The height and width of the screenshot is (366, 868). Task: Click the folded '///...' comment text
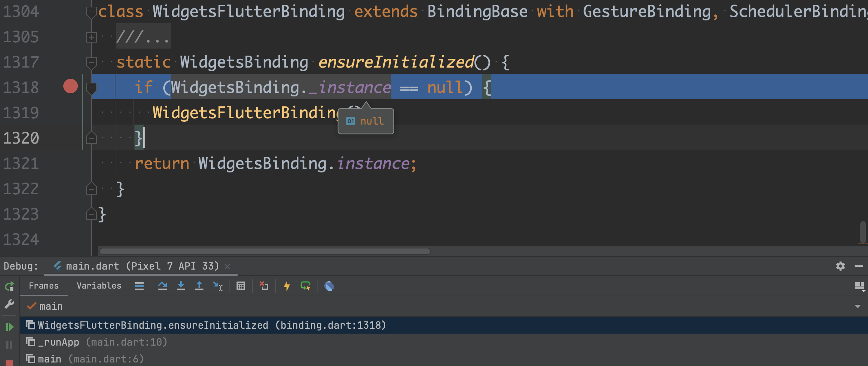[144, 36]
